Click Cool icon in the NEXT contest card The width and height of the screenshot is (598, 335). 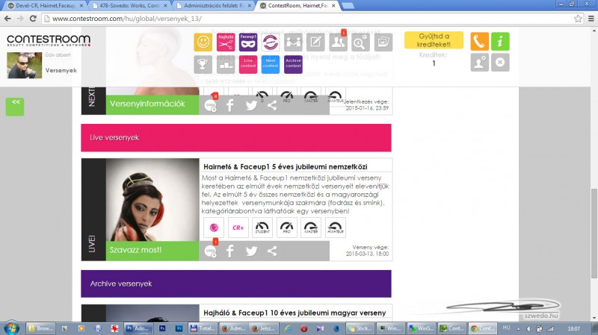pos(210,105)
